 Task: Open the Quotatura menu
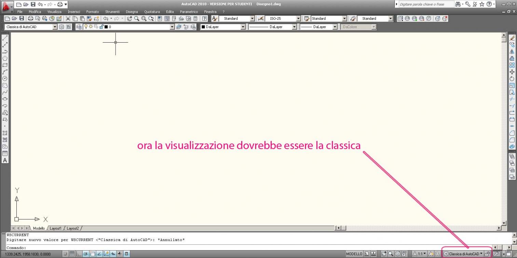(152, 12)
